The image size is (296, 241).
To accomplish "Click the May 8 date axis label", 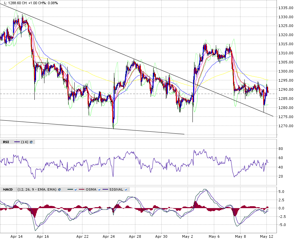I will 240,236.
